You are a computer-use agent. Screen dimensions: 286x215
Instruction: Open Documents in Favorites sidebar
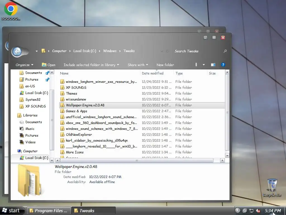[x=34, y=73]
